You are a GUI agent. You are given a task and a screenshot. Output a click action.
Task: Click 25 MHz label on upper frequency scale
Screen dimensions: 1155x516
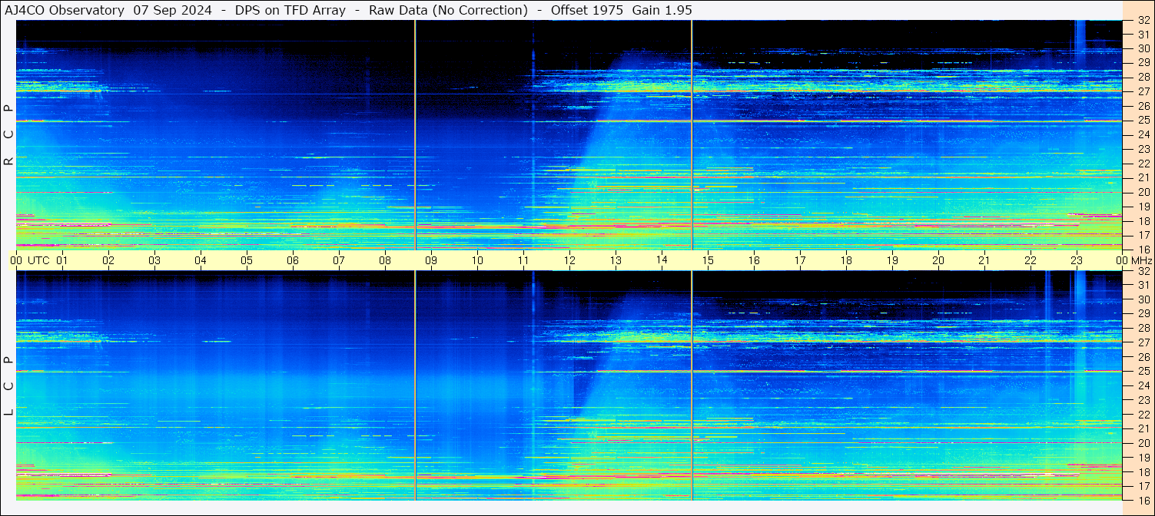1143,121
